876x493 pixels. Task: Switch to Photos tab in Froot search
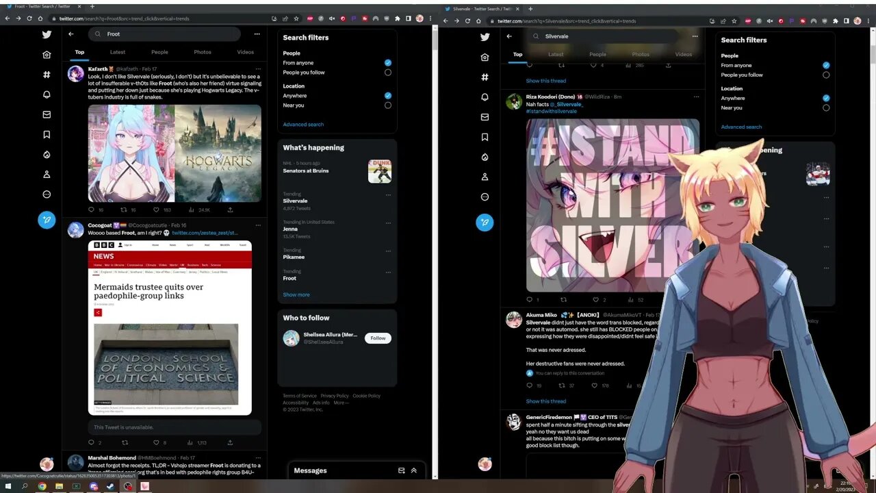(x=203, y=52)
